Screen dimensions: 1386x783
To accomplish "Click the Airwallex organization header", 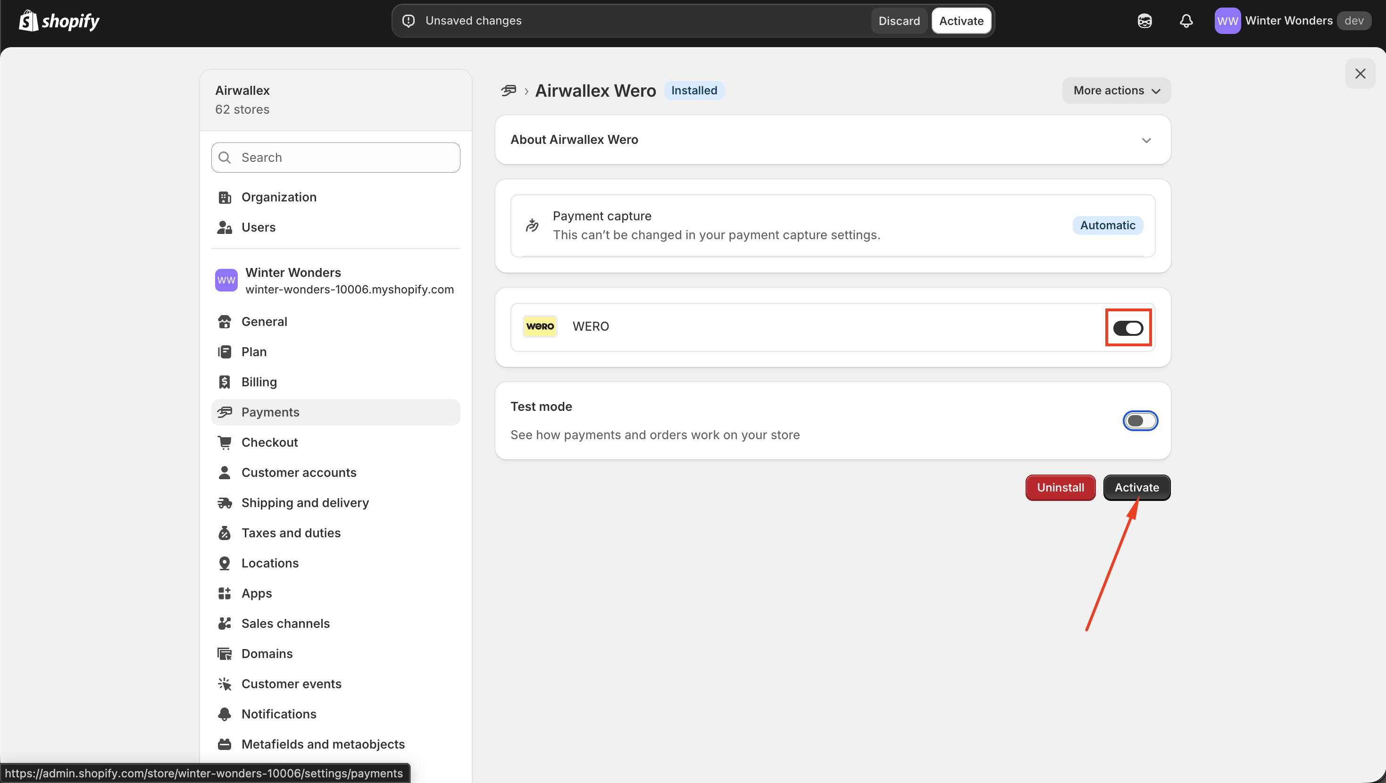I will [x=336, y=100].
